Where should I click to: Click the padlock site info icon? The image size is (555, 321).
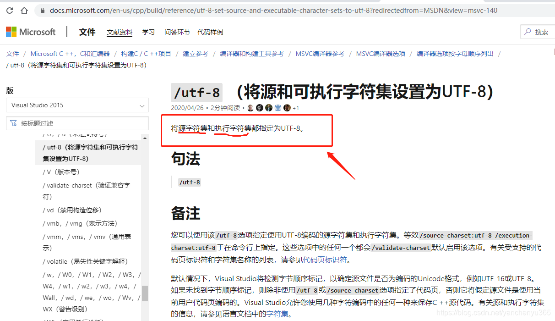pos(43,10)
